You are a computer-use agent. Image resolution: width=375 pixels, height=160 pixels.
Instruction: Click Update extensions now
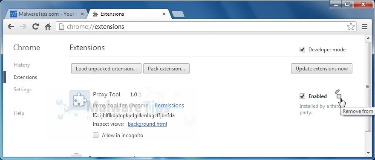click(322, 69)
